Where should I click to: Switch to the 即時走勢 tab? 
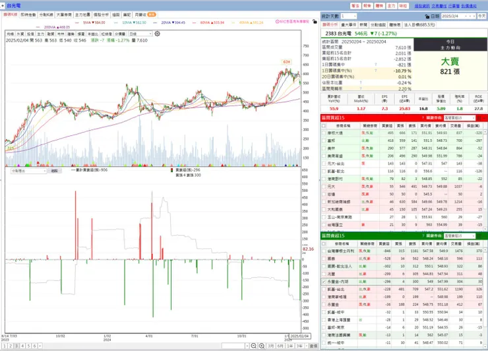28,15
